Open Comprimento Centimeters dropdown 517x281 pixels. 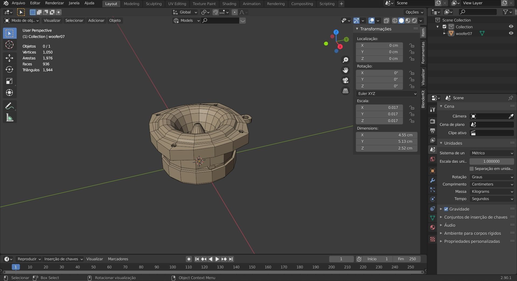[x=492, y=184]
